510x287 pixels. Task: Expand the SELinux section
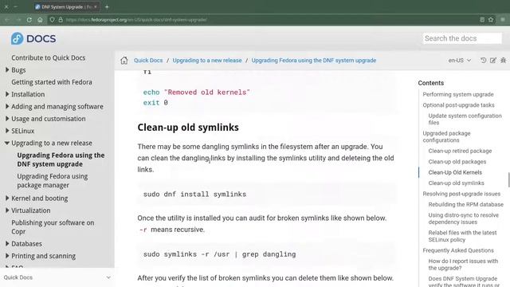(7, 131)
